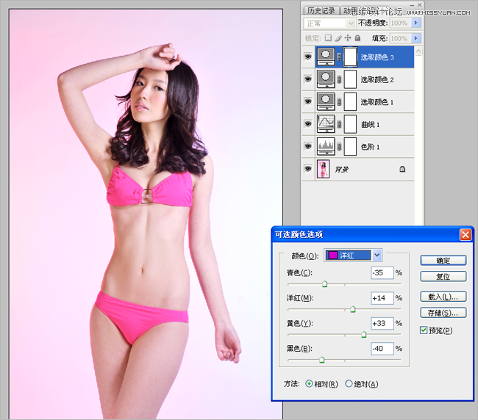Screen dimensions: 478x420
Task: Toggle lock position move icon
Action: (x=348, y=37)
